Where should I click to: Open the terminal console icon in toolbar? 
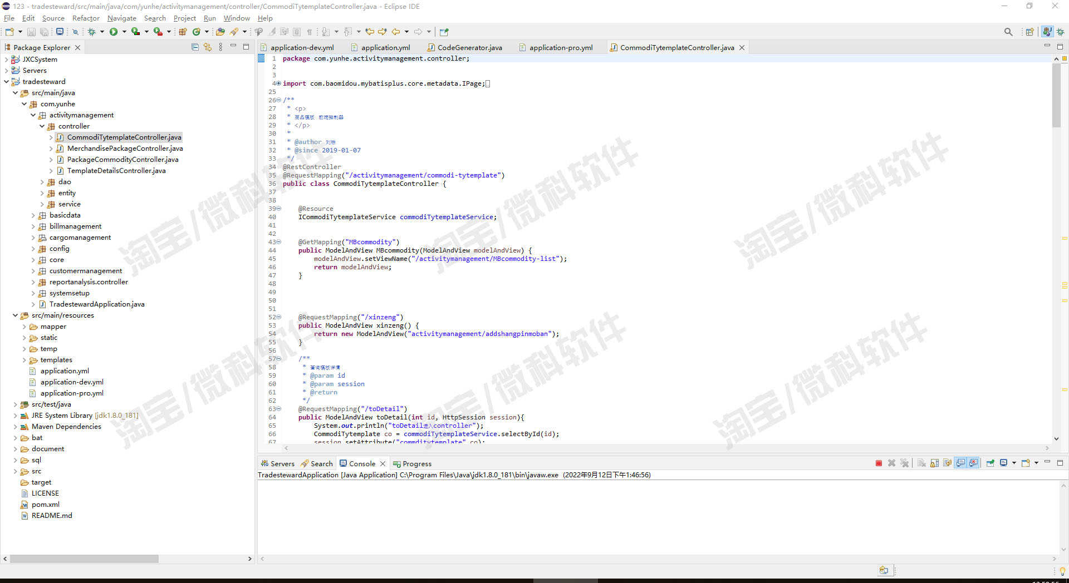pyautogui.click(x=60, y=32)
